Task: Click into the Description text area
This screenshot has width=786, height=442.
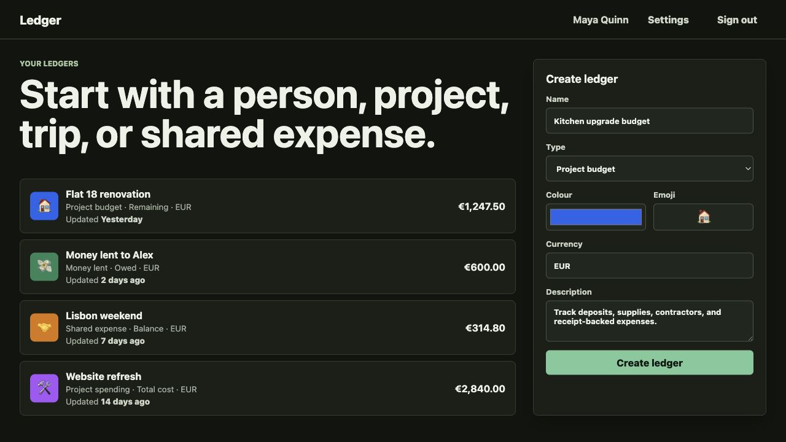Action: pyautogui.click(x=649, y=321)
